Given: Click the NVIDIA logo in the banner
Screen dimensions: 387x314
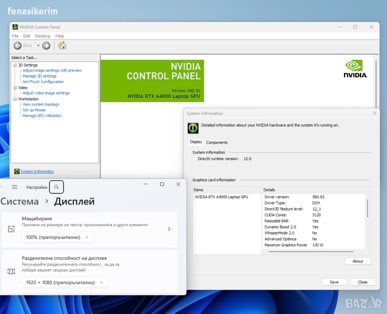Looking at the screenshot, I should [x=355, y=68].
